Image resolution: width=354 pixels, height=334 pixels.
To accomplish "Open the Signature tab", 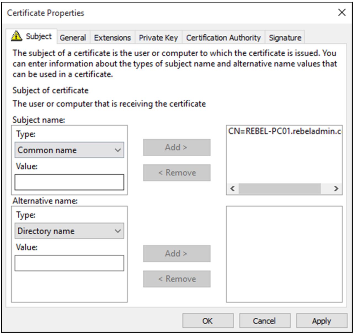I will [x=285, y=38].
